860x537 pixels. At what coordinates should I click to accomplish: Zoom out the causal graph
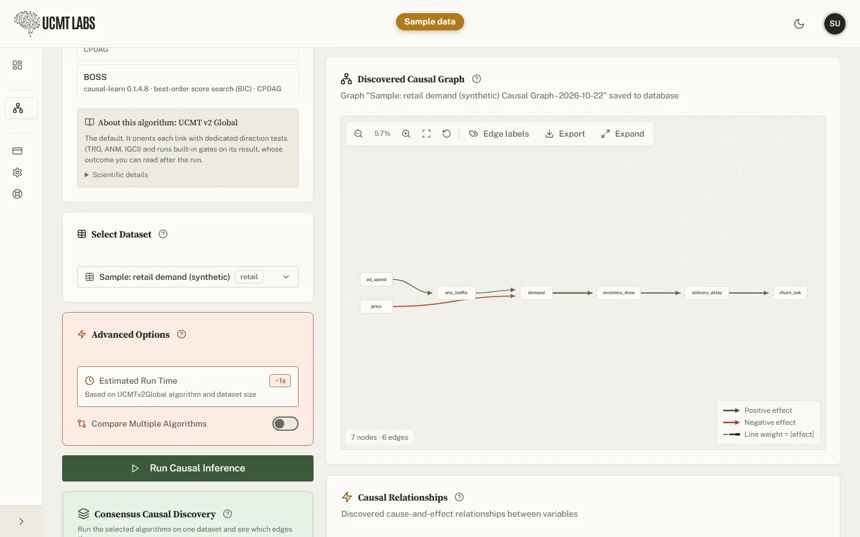pyautogui.click(x=358, y=134)
